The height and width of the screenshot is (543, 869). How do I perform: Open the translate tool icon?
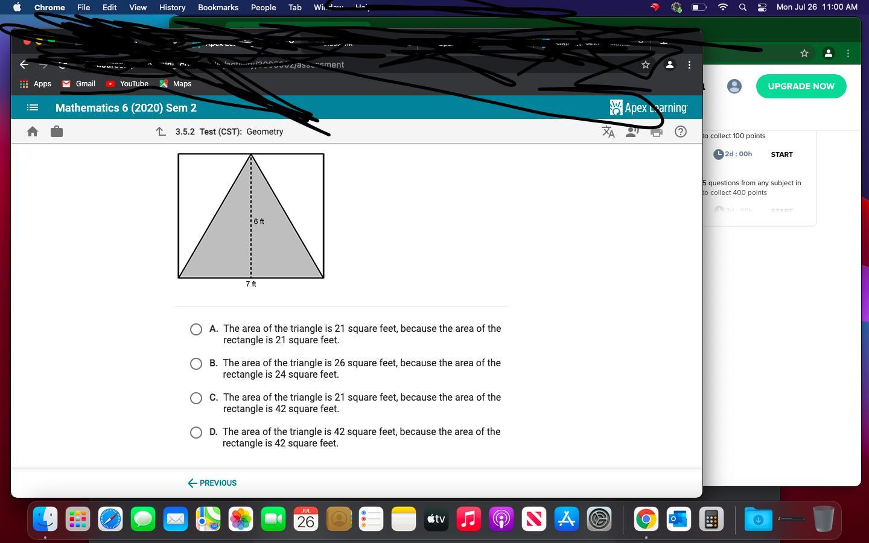tap(608, 132)
